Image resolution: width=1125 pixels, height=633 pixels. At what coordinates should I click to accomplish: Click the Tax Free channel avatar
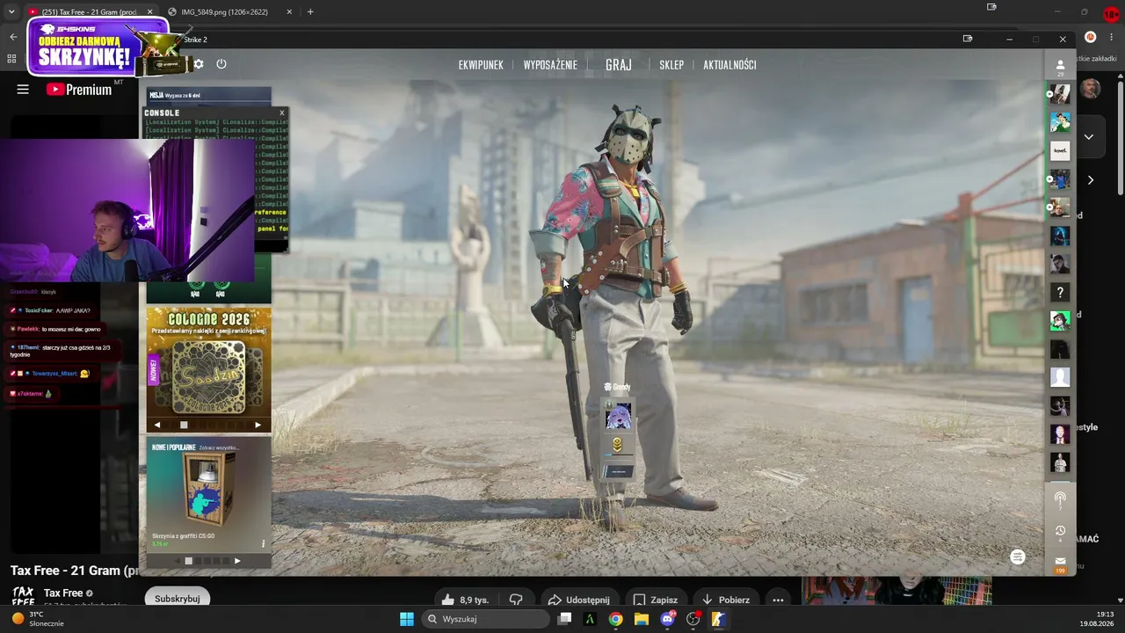(23, 597)
